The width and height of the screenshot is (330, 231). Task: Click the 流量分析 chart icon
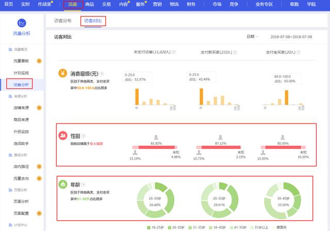pos(22,23)
